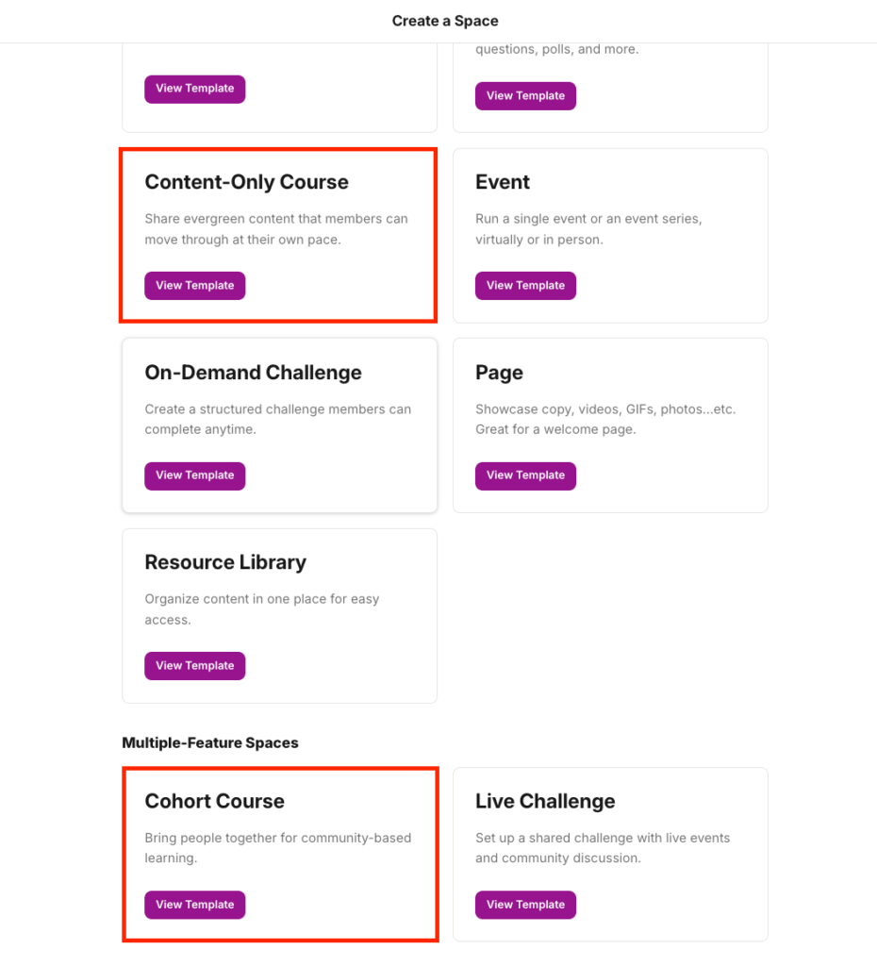Click the Multiple-Feature Spaces section heading
Image resolution: width=877 pixels, height=966 pixels.
210,743
